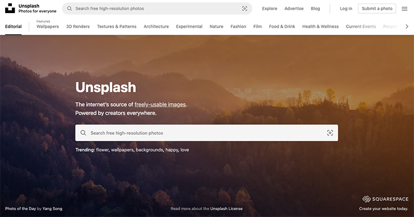Search trending term wallpapers
This screenshot has width=414, height=217.
pos(122,150)
